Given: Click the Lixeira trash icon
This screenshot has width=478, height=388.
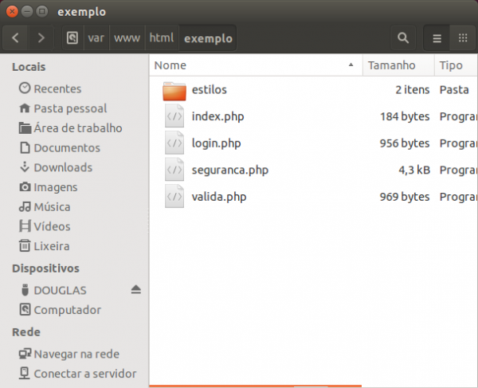Looking at the screenshot, I should [x=25, y=246].
